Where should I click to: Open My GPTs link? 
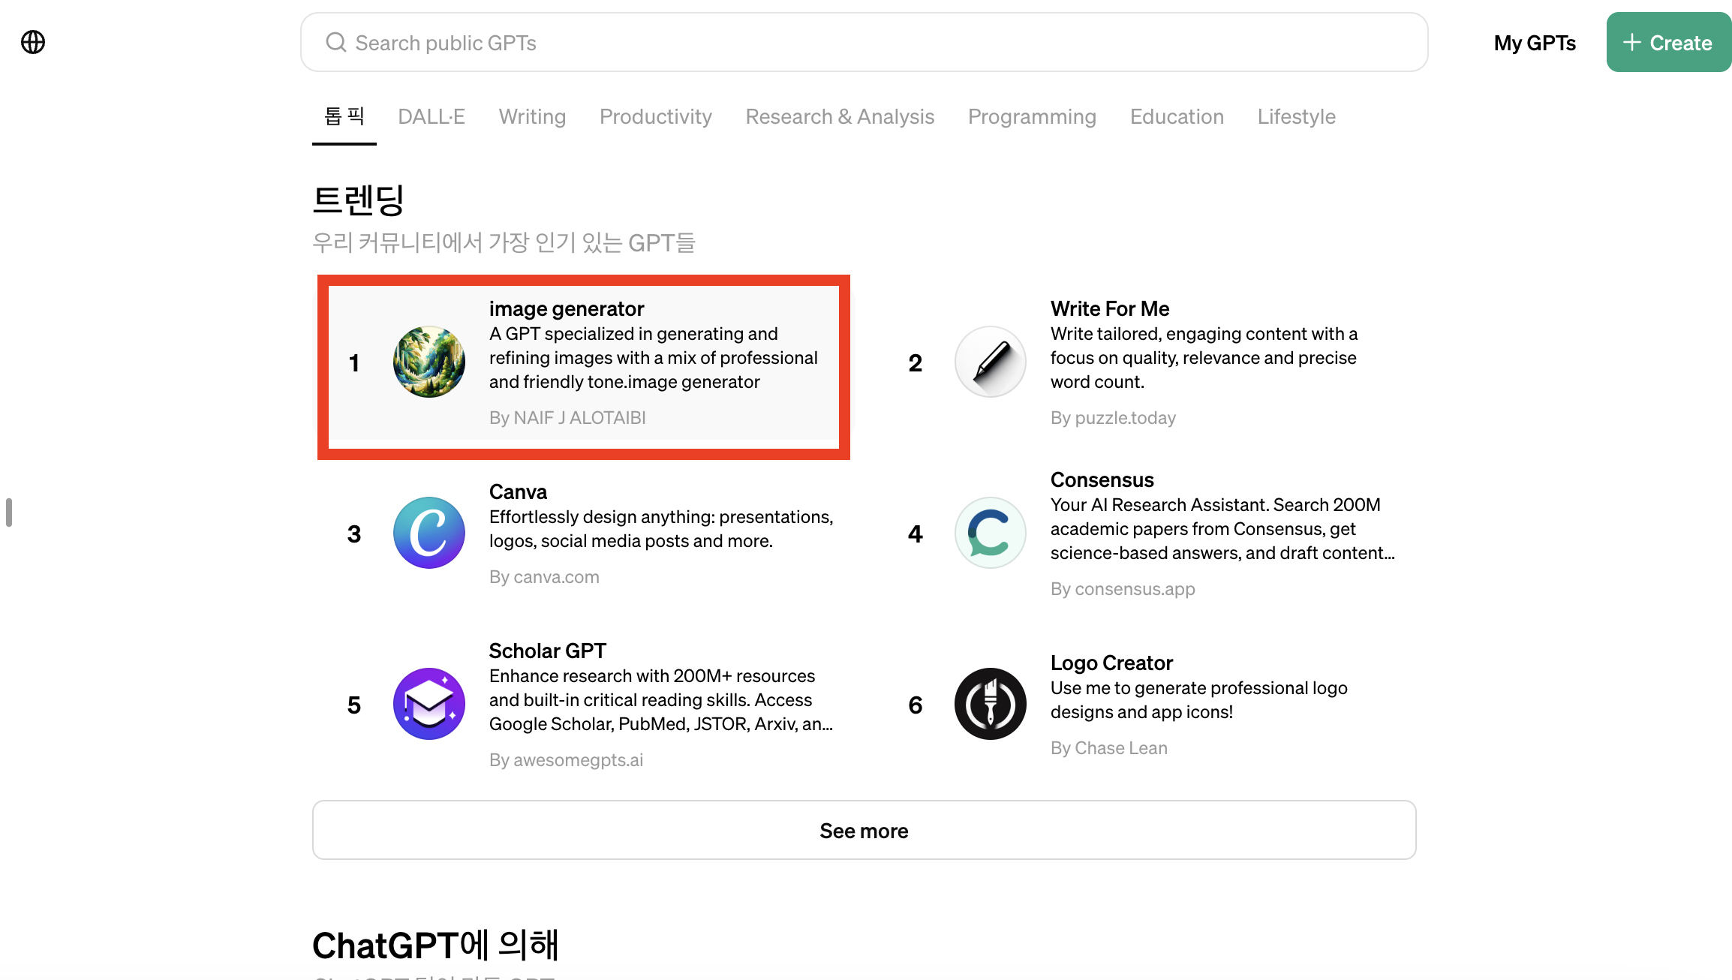(x=1535, y=43)
